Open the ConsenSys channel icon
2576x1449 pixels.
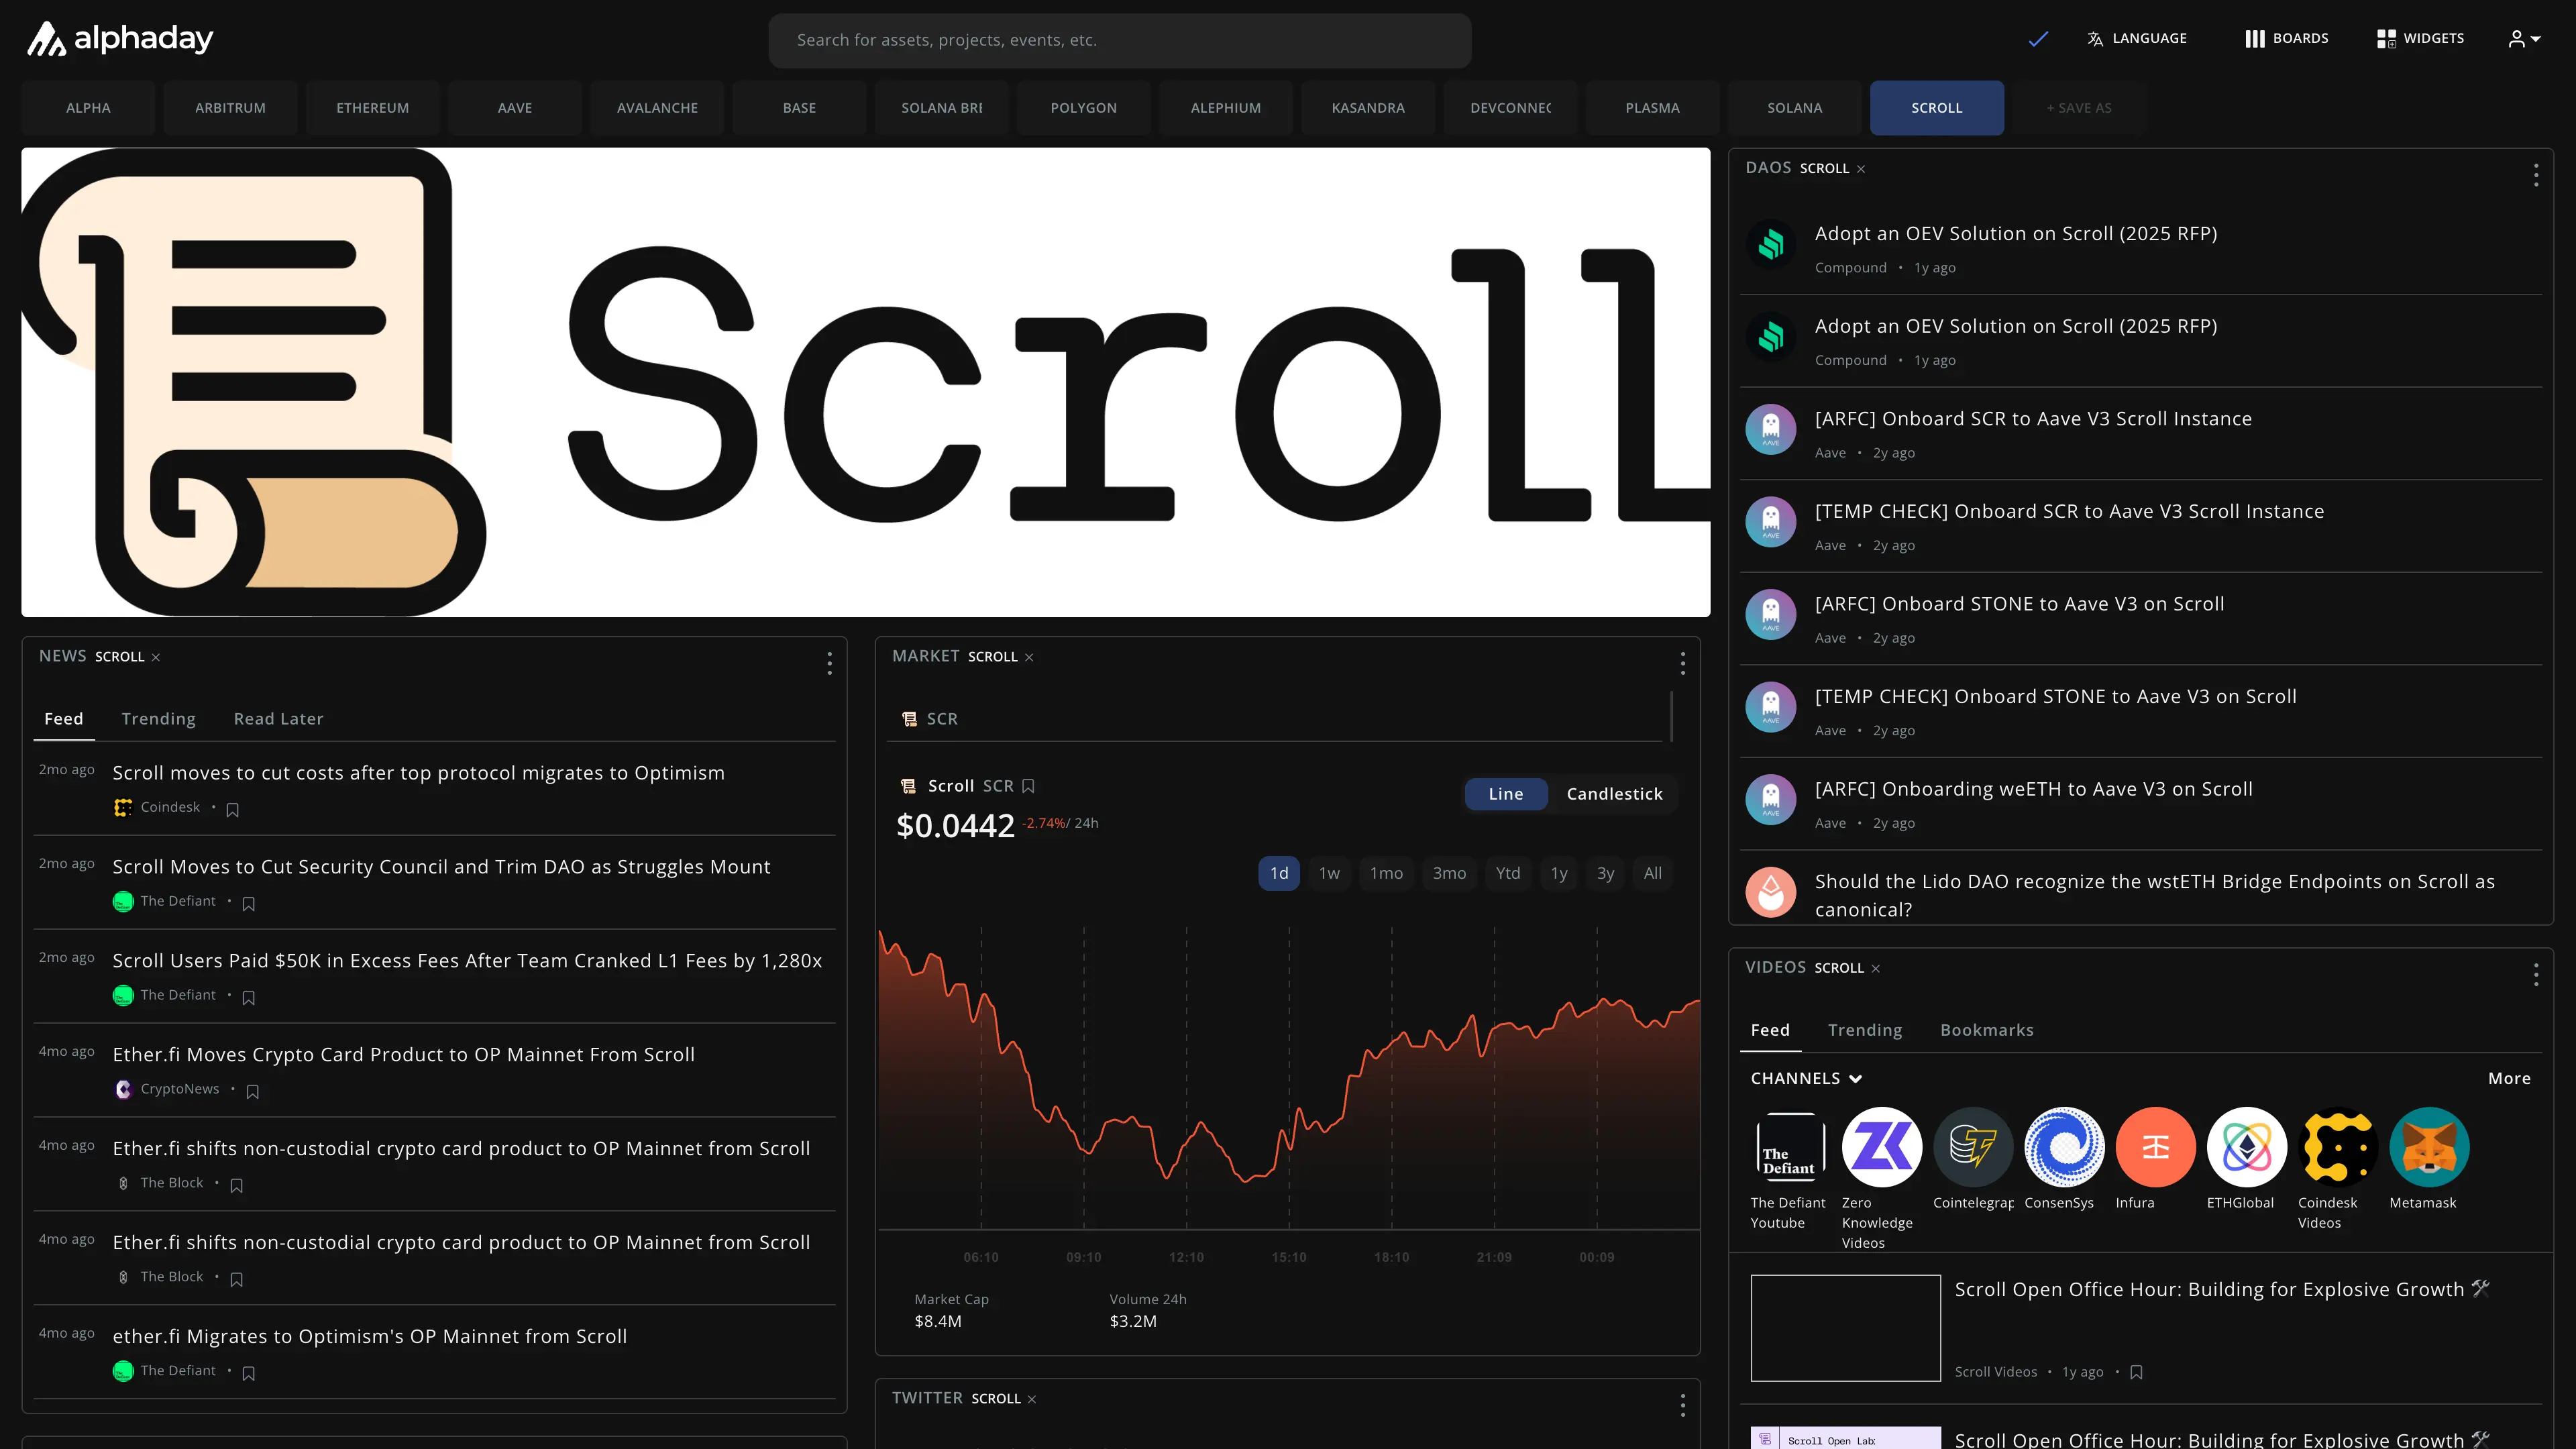coord(2064,1147)
